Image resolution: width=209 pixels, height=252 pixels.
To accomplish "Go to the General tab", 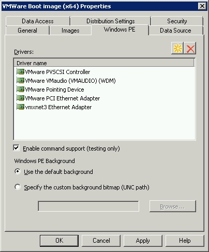I will (27, 31).
